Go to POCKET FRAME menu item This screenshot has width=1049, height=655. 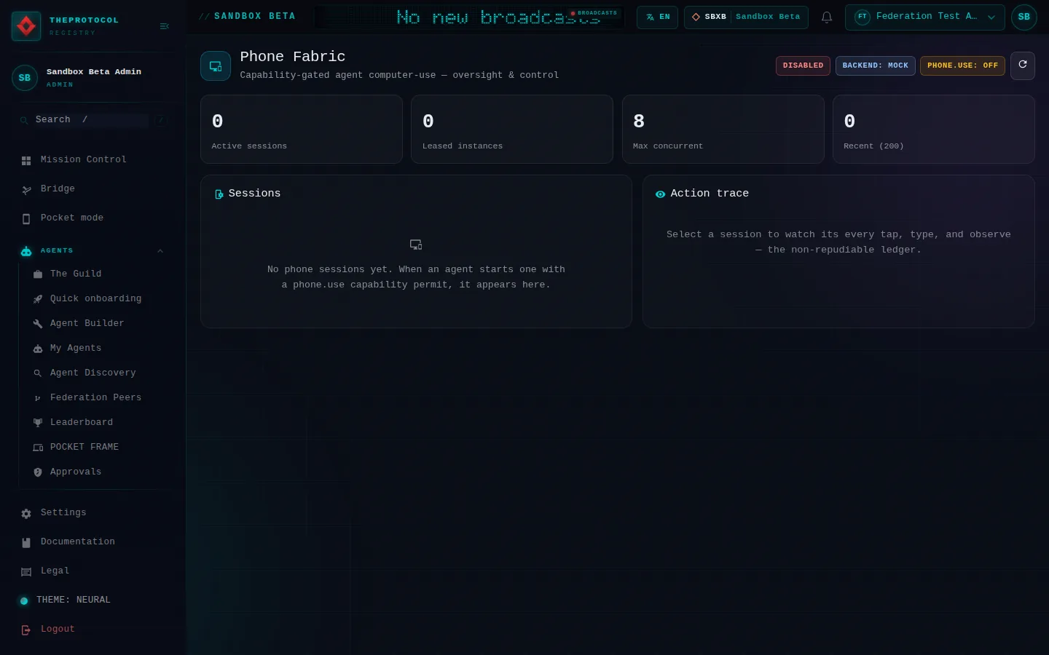[x=85, y=447]
